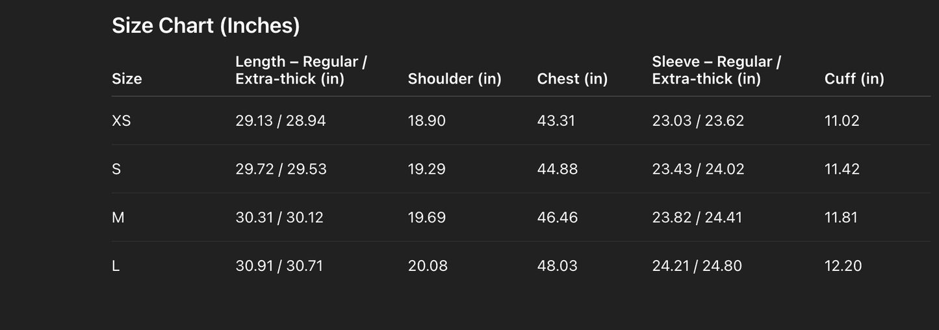Click L sleeve value 24.21 / 24.80

click(x=697, y=266)
